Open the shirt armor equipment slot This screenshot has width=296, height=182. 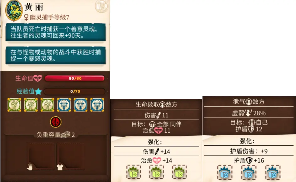71,156
